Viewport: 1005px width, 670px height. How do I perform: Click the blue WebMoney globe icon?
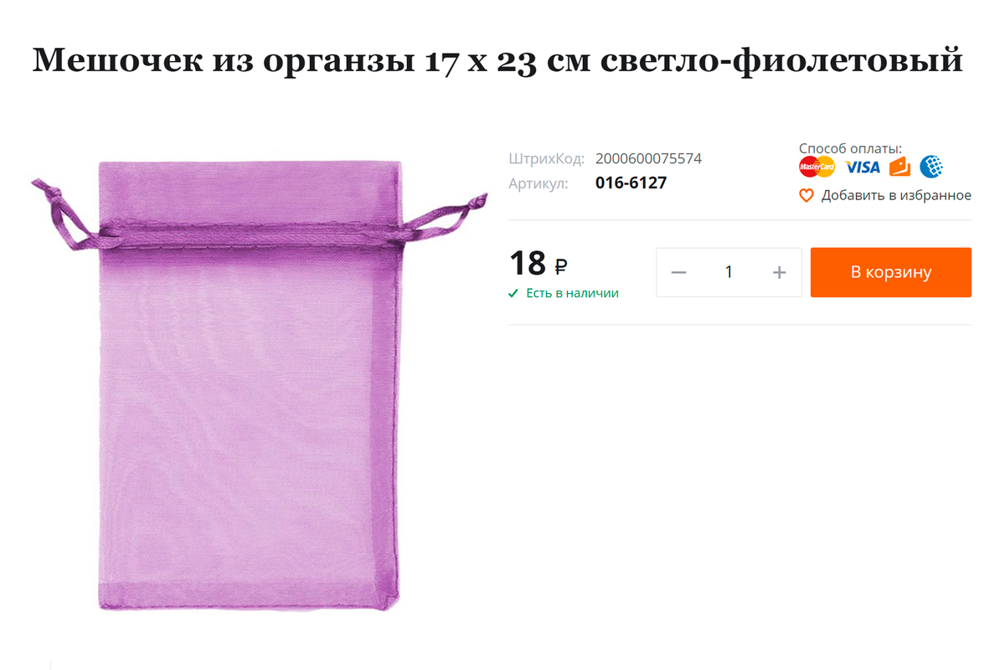pos(931,167)
